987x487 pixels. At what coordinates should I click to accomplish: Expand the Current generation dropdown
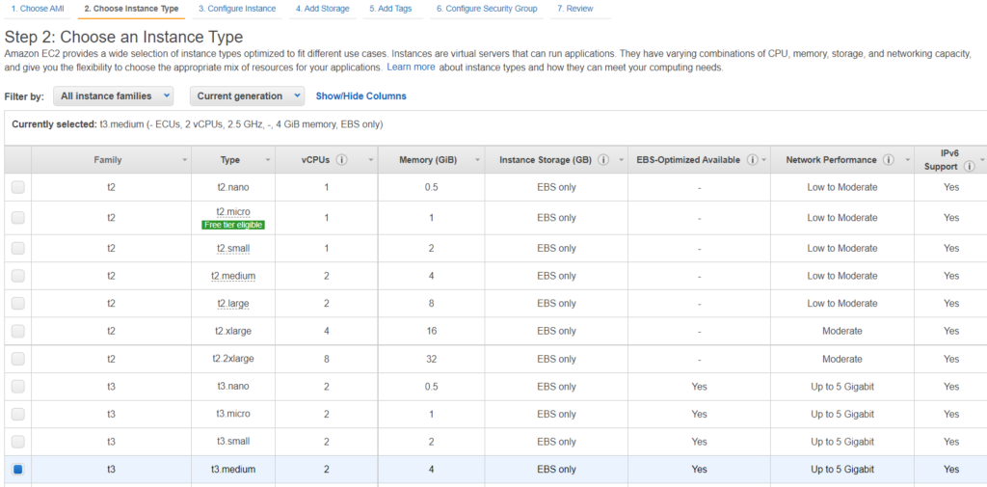[247, 95]
